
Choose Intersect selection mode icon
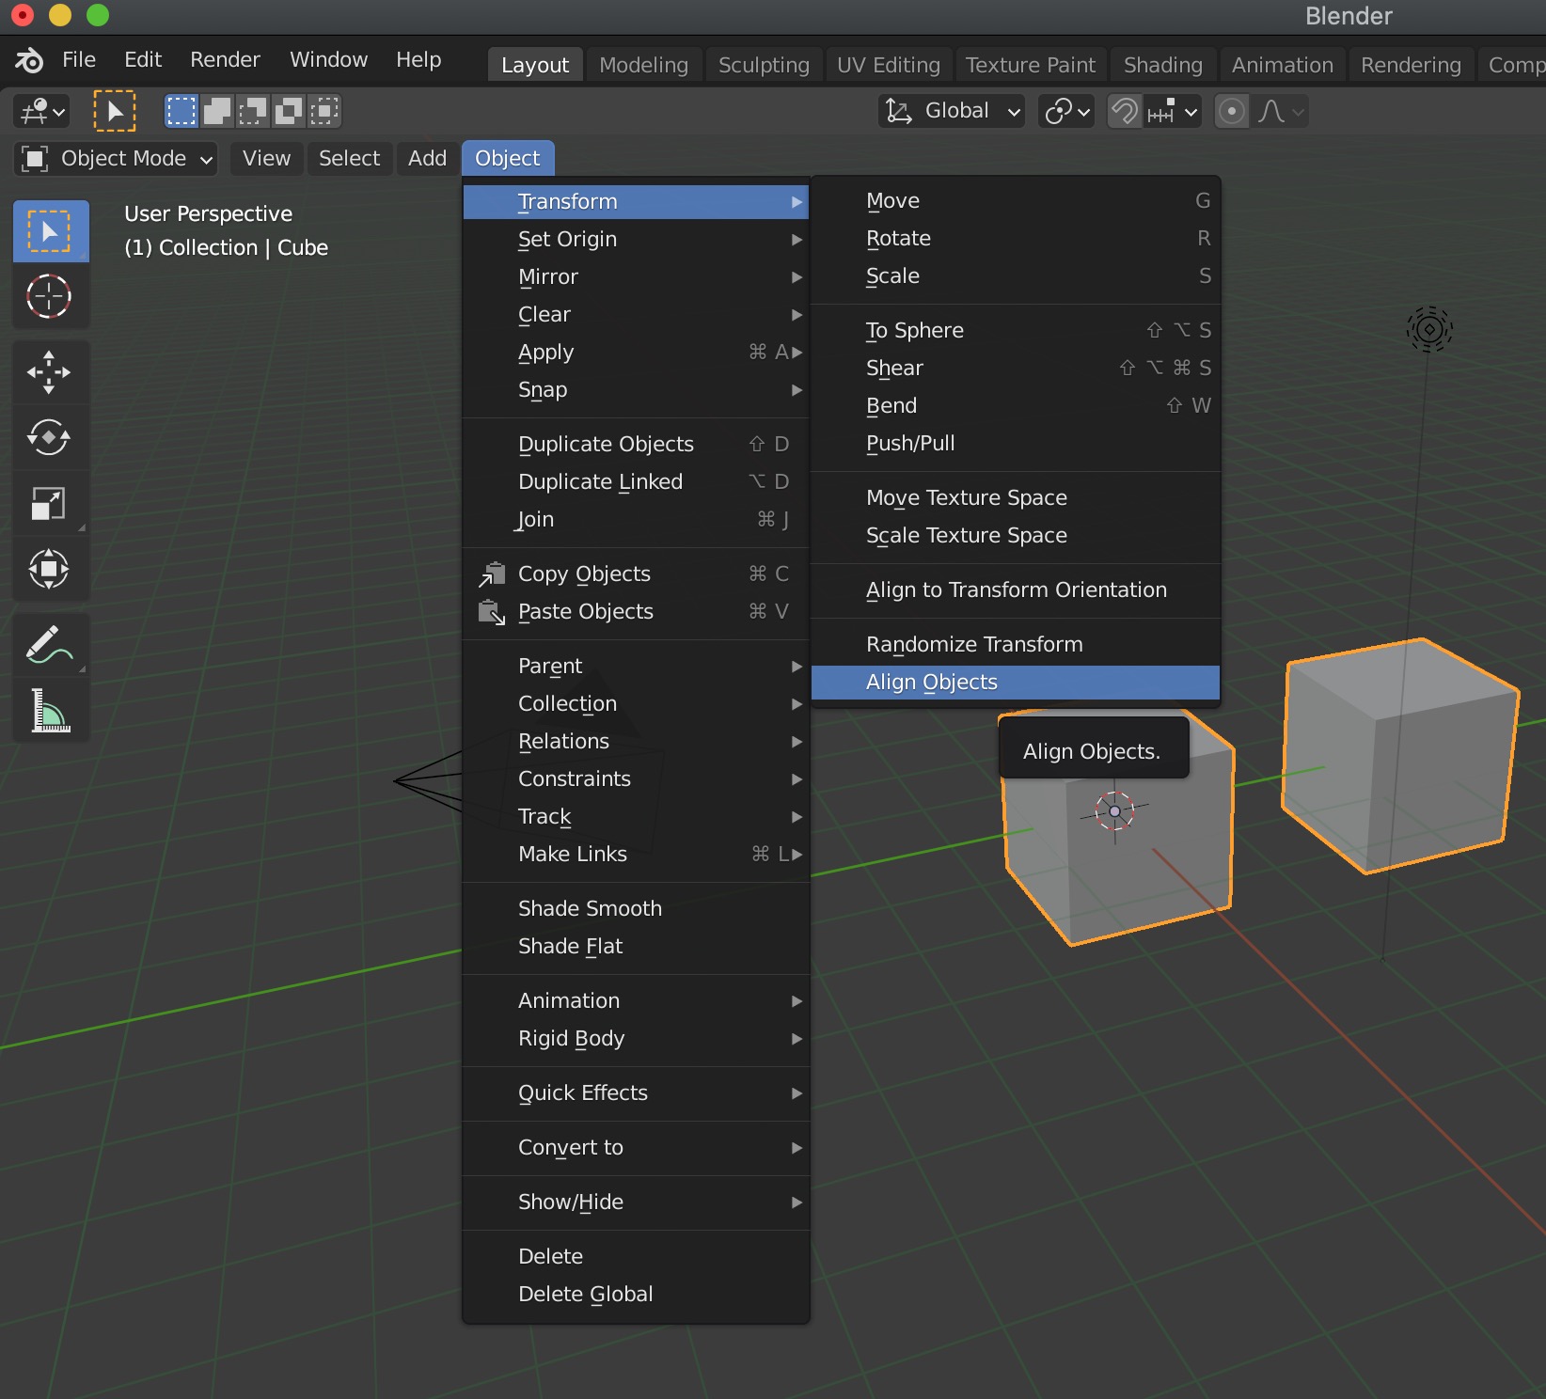[324, 111]
